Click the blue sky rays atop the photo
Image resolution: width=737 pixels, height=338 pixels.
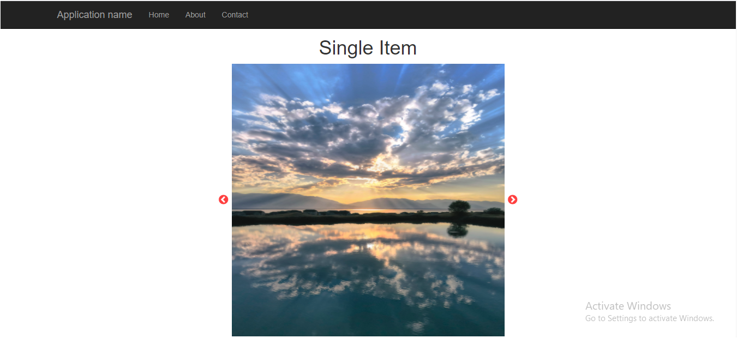[x=368, y=76]
